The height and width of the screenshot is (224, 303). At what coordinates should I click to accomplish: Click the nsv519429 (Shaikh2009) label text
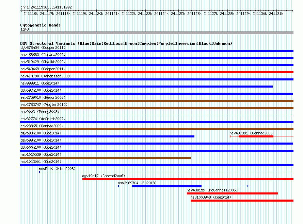pyautogui.click(x=43, y=62)
